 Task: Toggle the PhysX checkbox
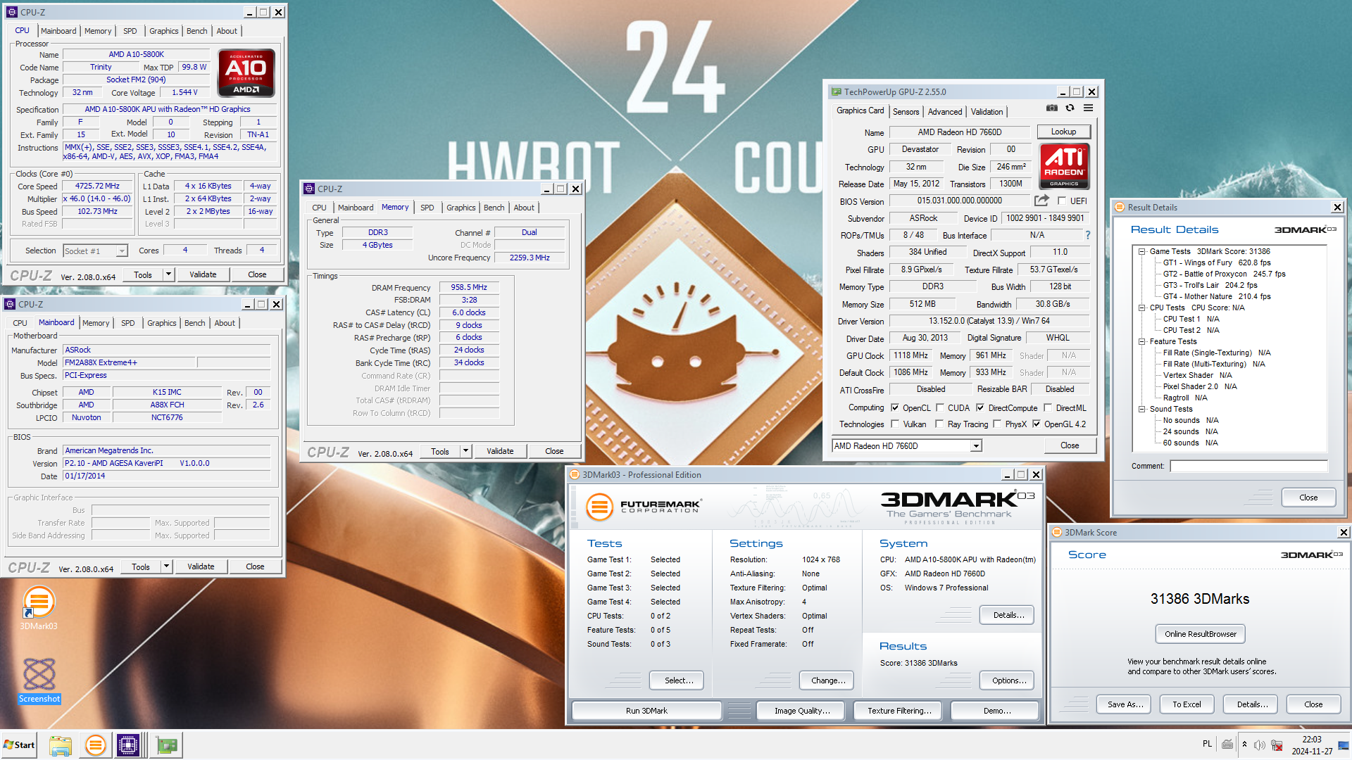click(997, 424)
